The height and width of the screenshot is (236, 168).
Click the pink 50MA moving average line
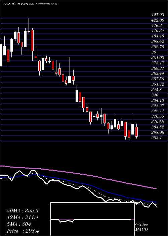78,174
